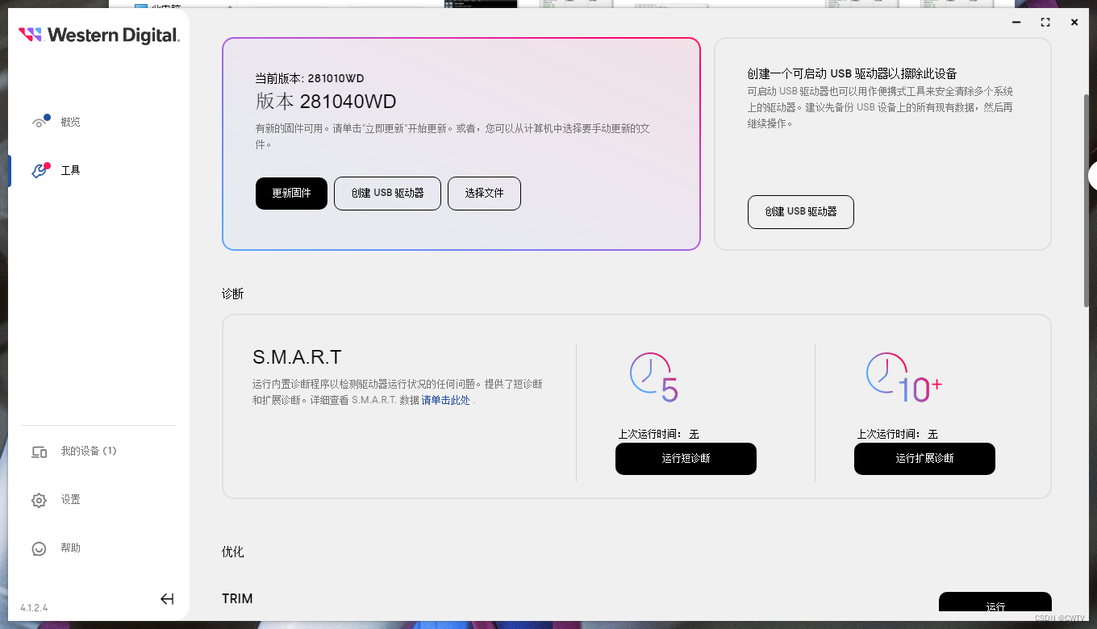Click the short diagnostic clock 5 icon
Viewport: 1097px width, 629px height.
653,377
